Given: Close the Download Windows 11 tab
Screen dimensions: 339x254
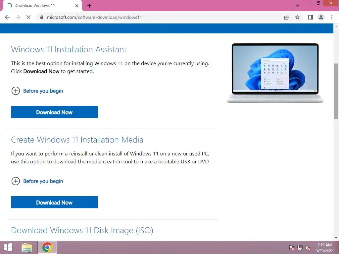Looking at the screenshot, I should [x=77, y=6].
